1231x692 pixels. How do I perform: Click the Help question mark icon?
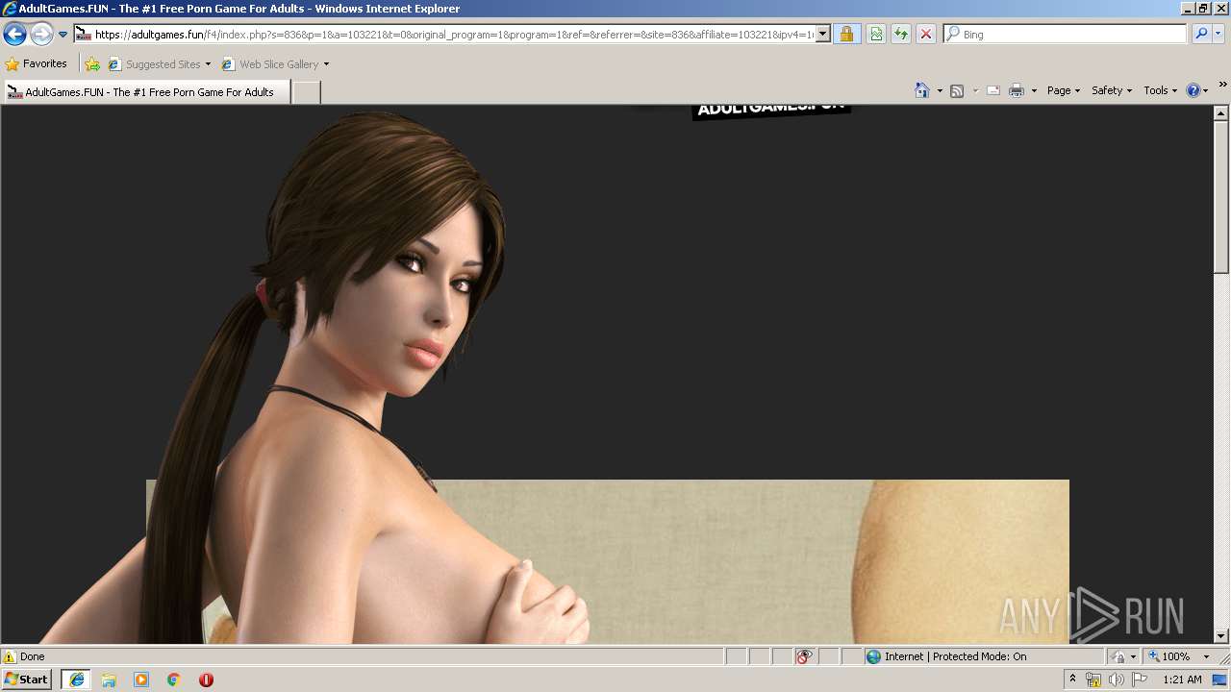tap(1193, 90)
